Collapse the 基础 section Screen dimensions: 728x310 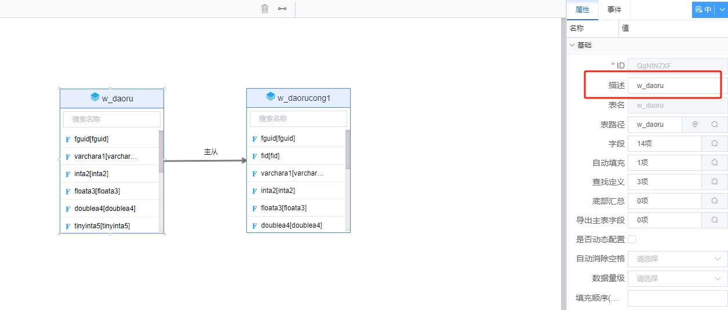click(573, 45)
